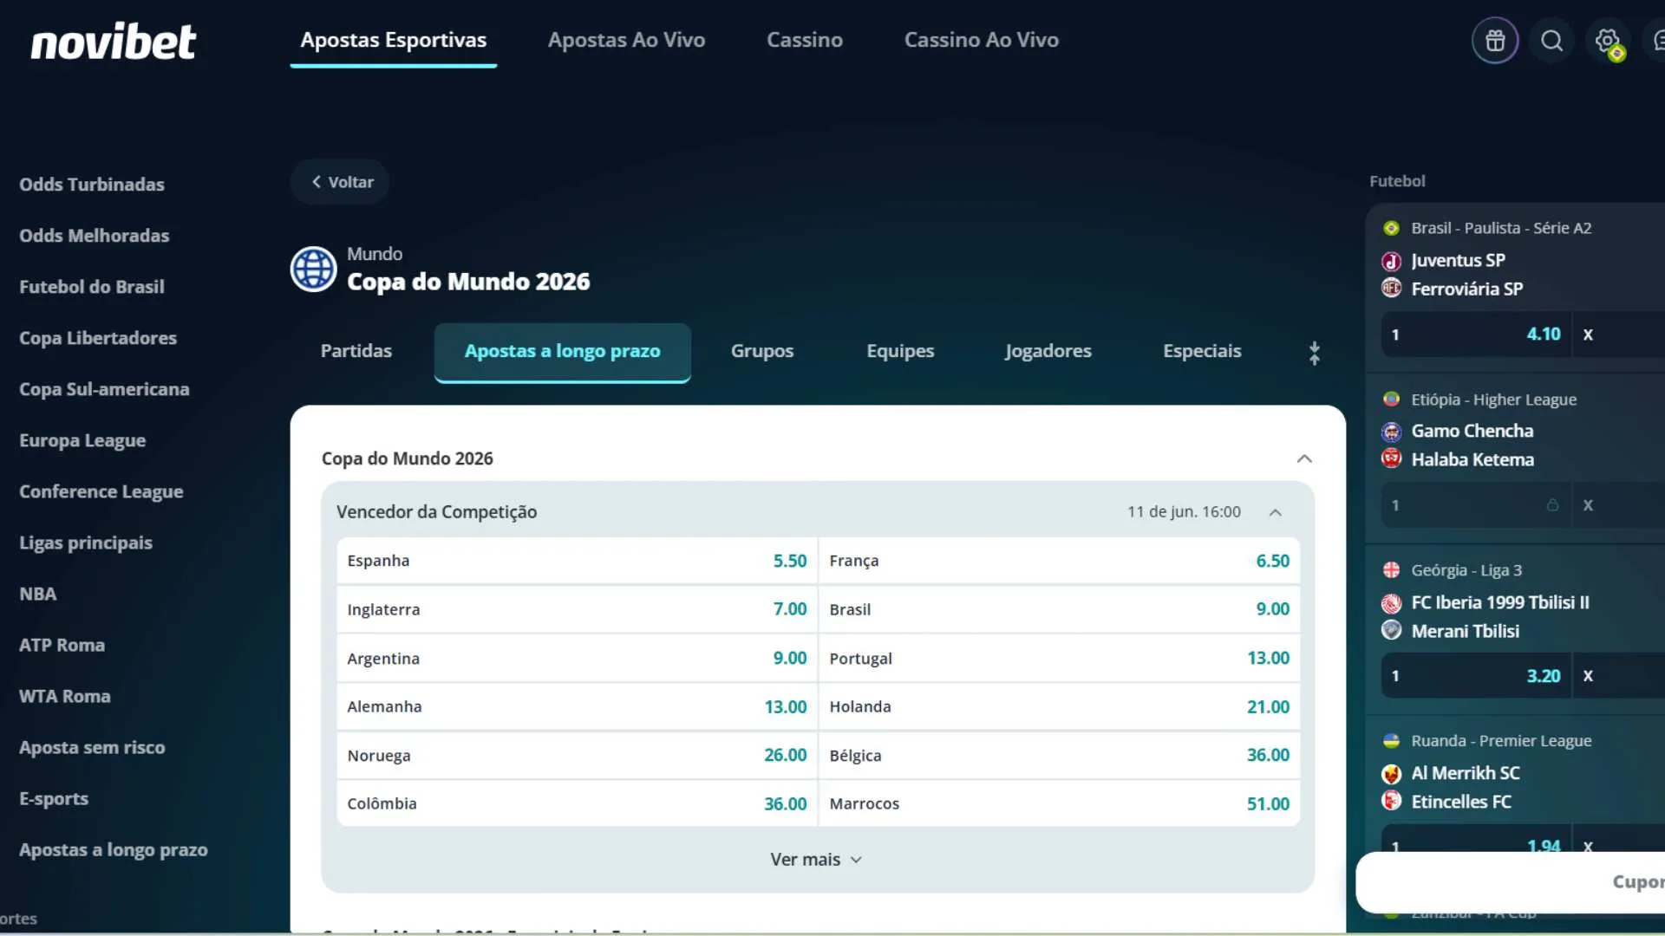Select the Apostas a longo prazo tab
The image size is (1665, 936).
tap(563, 351)
